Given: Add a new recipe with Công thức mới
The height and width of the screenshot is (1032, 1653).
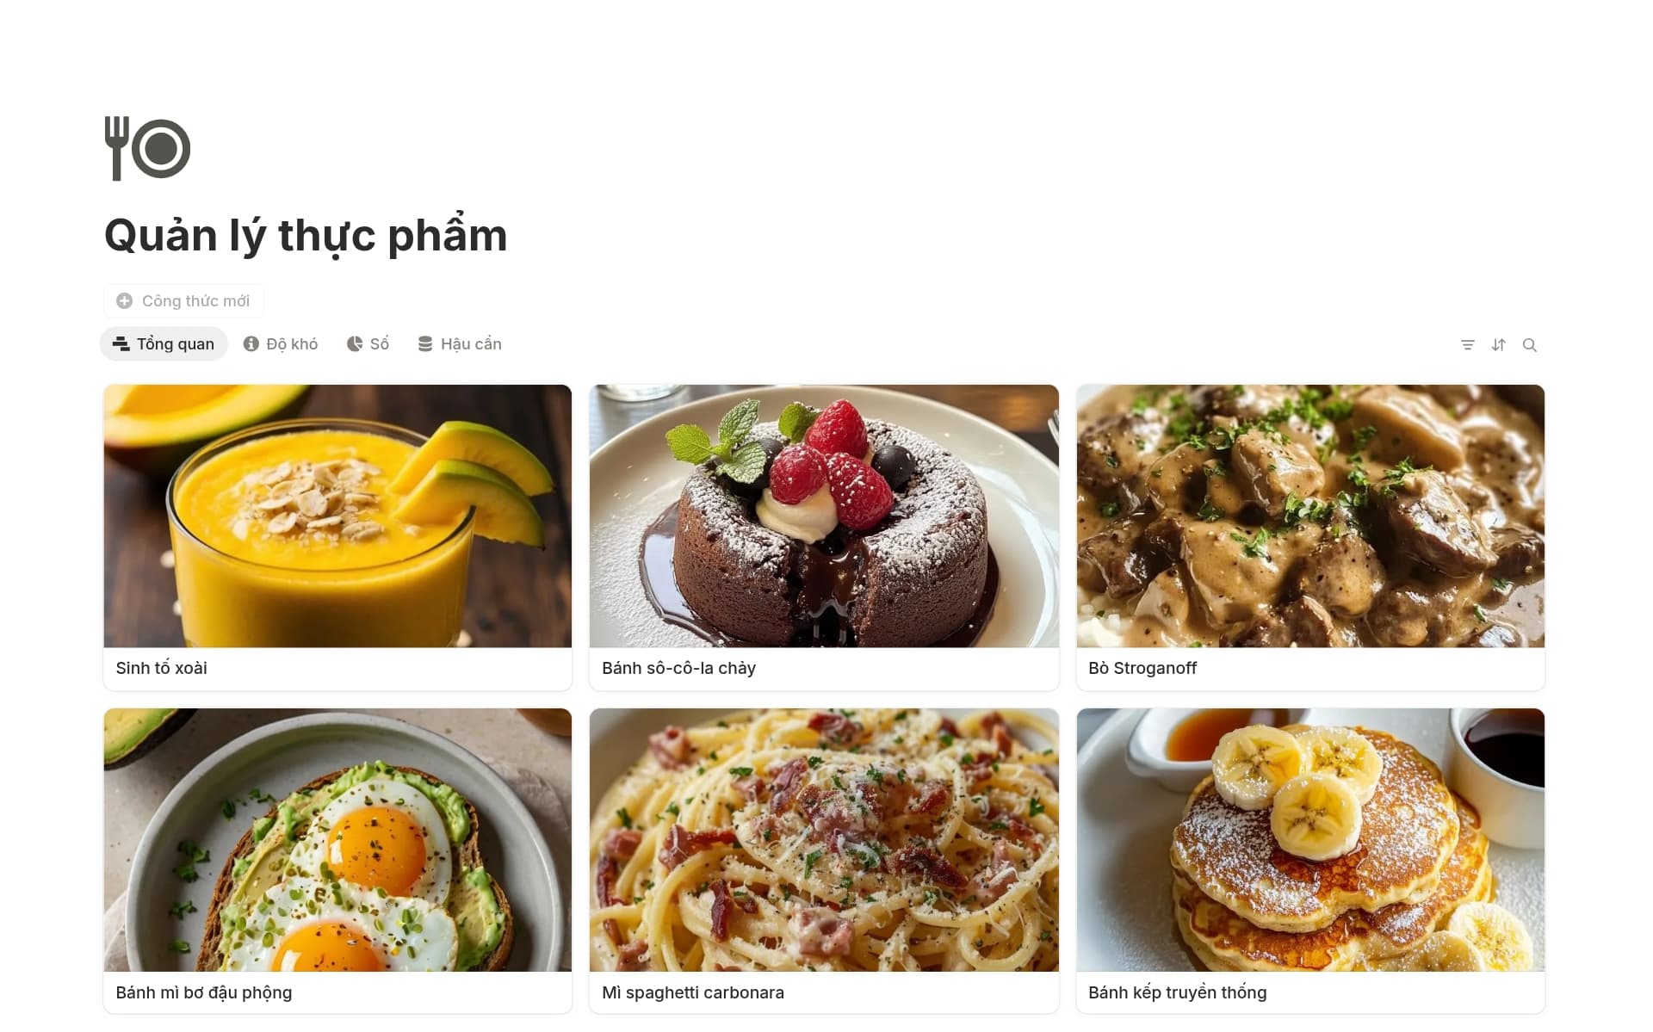Looking at the screenshot, I should pyautogui.click(x=183, y=301).
